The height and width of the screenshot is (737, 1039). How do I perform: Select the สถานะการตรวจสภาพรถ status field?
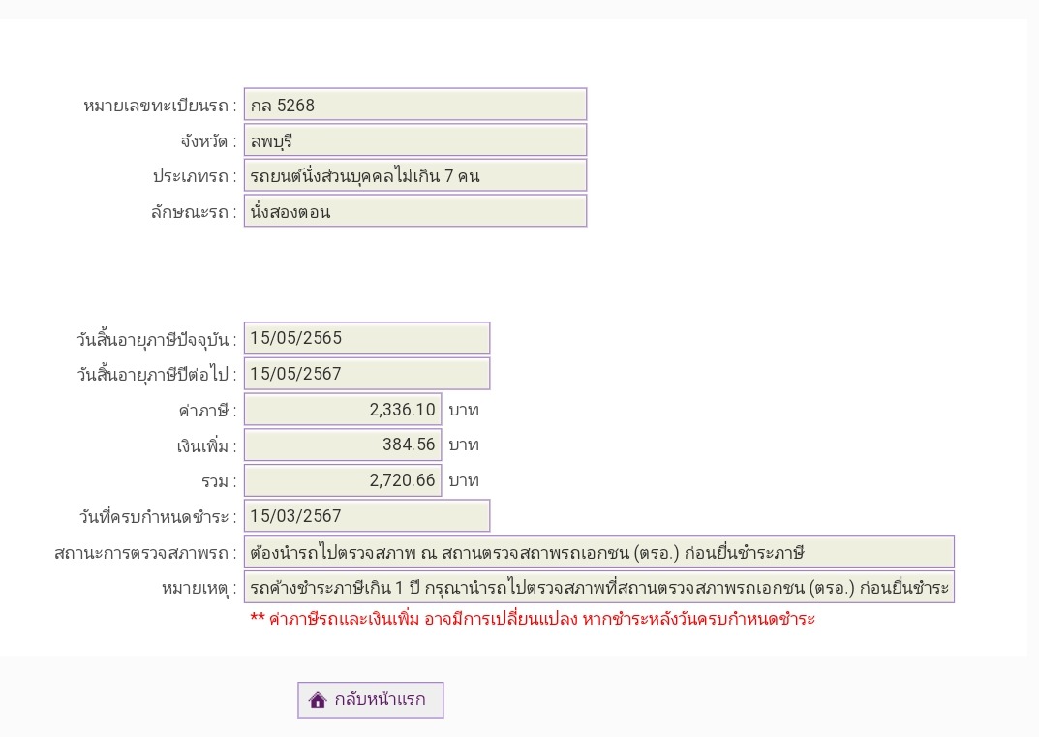[x=599, y=552]
